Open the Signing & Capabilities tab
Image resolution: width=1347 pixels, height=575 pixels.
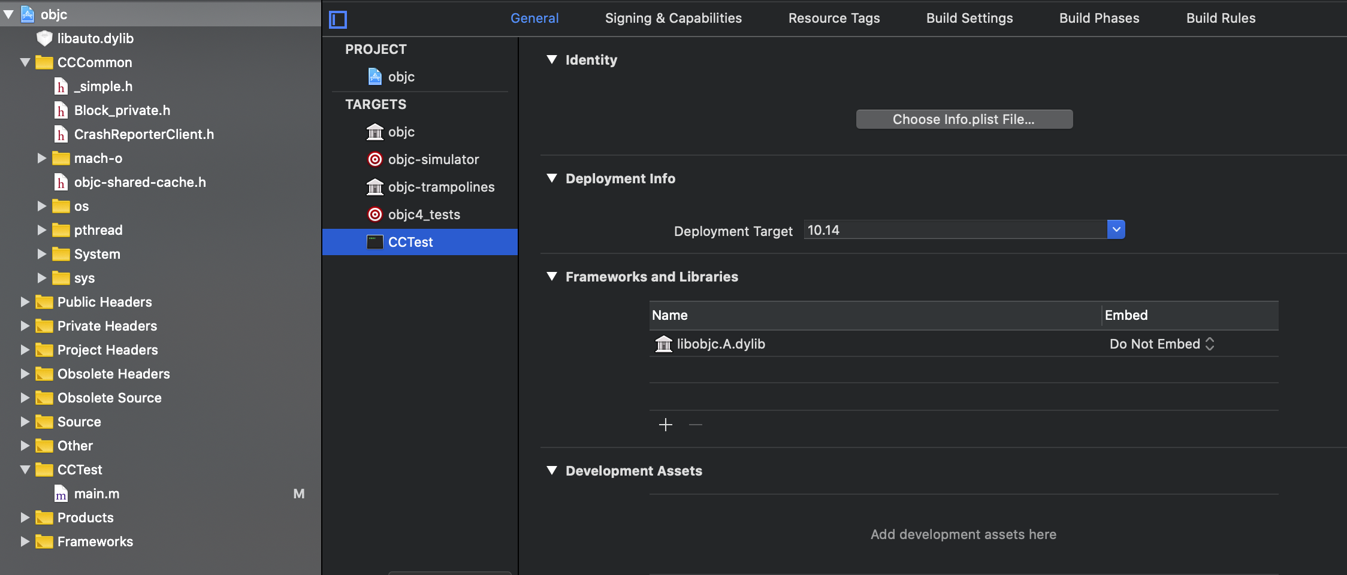(674, 18)
